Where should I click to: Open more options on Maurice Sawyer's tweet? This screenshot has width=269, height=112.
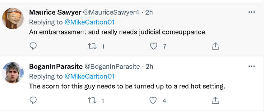pos(252,12)
